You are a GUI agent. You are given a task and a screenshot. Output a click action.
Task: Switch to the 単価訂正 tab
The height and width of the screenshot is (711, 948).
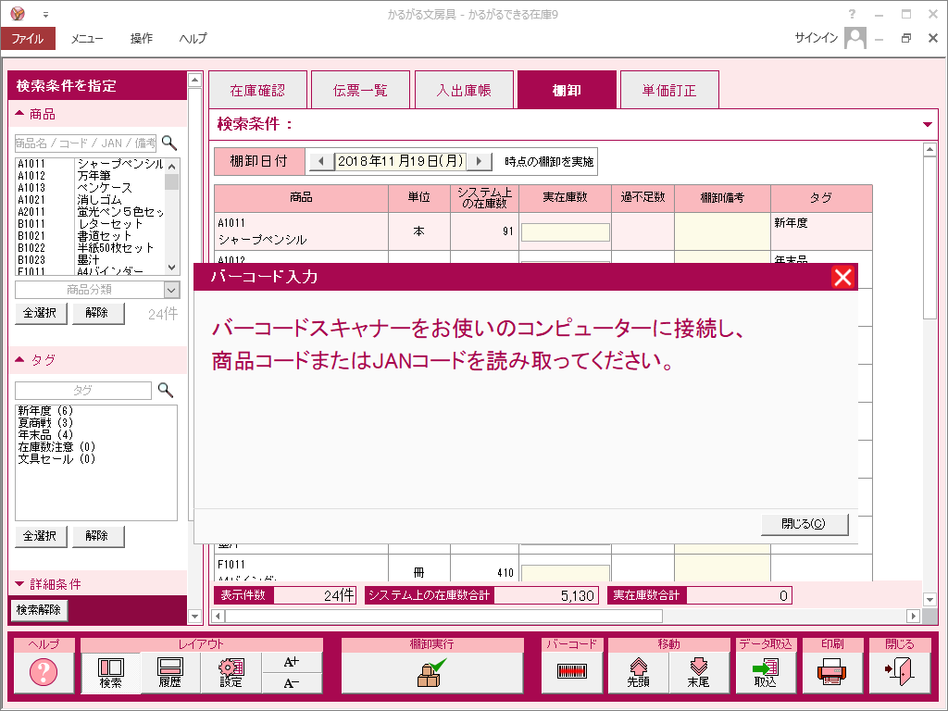(670, 90)
